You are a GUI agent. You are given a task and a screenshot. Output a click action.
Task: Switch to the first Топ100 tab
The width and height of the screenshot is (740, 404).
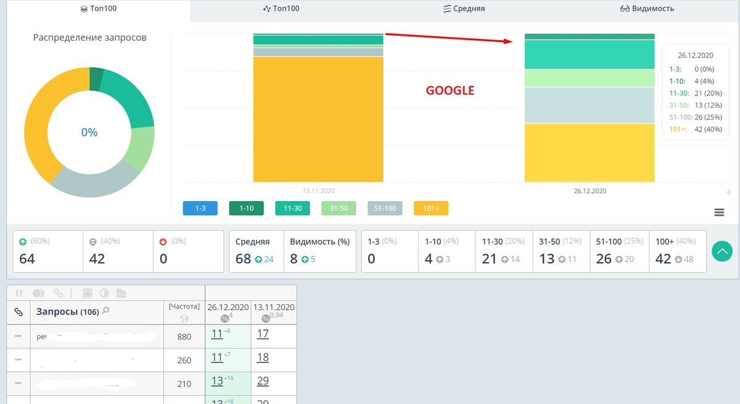point(99,9)
